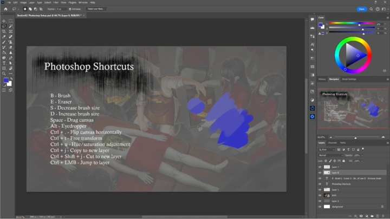This screenshot has height=219, width=390.
Task: Add a layer mask to Layer 6
Action: coord(361,216)
